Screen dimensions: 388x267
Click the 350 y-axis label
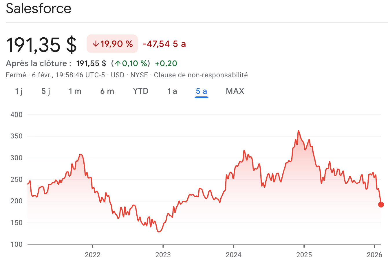pyautogui.click(x=17, y=136)
